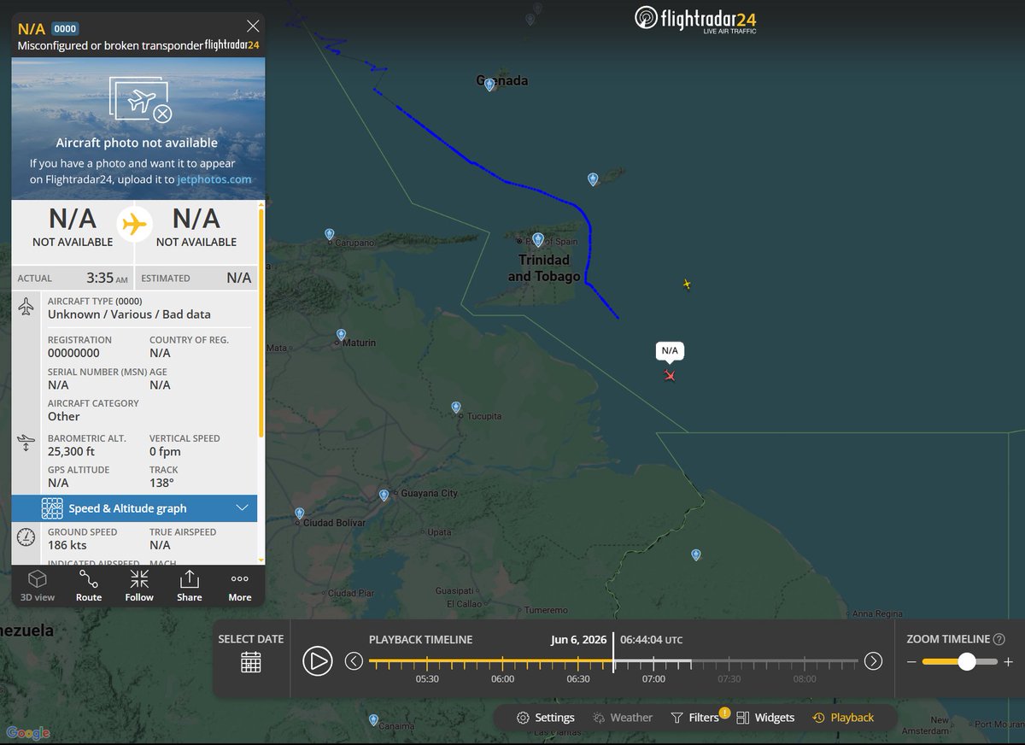Click the jetphotos.com link
Screen dimensions: 1025x745
[214, 179]
